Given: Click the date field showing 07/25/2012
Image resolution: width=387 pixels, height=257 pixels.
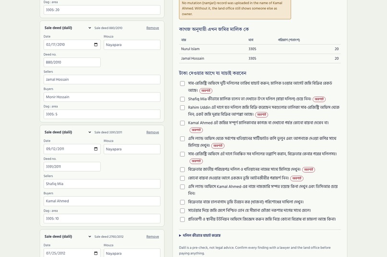Looking at the screenshot, I should coord(72,253).
